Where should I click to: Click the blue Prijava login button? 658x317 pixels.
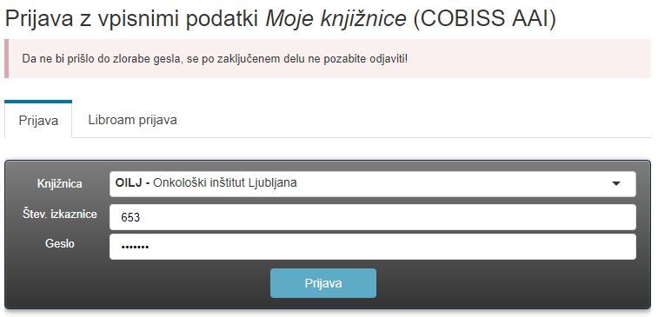pyautogui.click(x=323, y=283)
